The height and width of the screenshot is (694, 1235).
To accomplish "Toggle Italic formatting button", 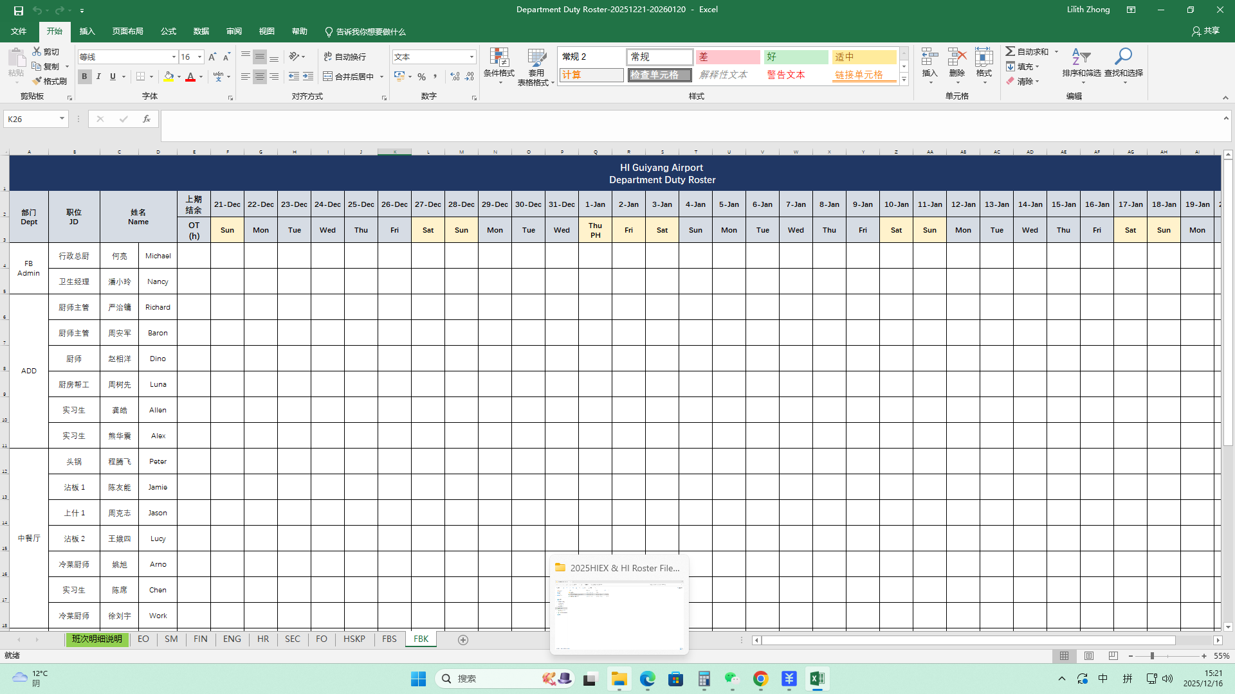I will coord(98,76).
